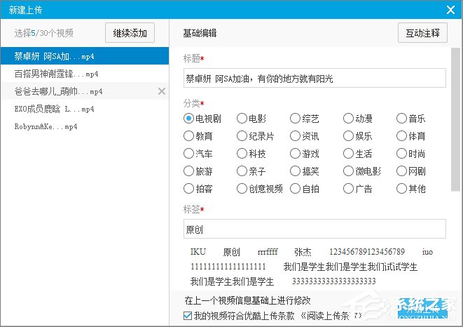Choose the 音乐 category radio button
Image resolution: width=463 pixels, height=327 pixels.
point(401,119)
